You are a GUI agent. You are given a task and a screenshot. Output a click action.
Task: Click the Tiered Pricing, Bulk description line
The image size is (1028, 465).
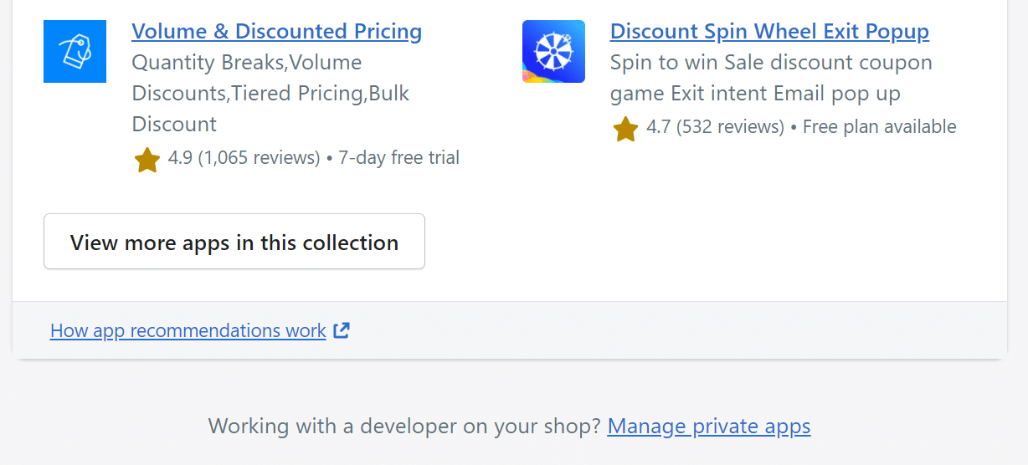[270, 94]
